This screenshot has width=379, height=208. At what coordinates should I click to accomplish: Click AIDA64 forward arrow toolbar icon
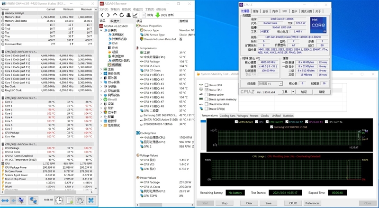(108, 15)
